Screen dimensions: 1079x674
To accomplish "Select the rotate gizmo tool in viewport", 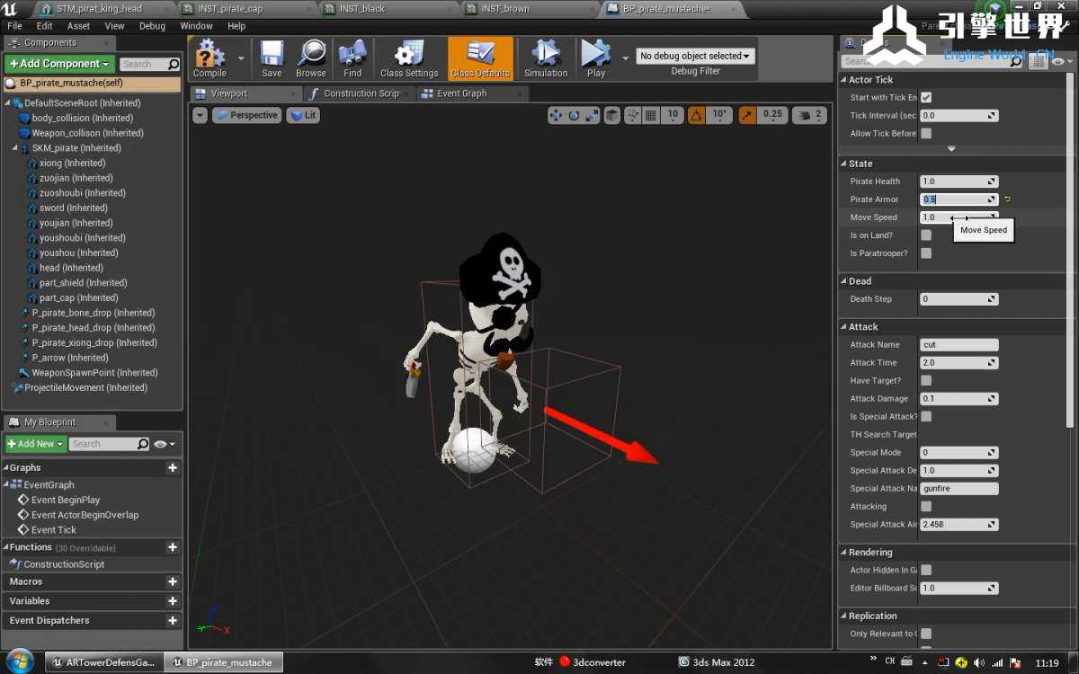I will pos(574,115).
